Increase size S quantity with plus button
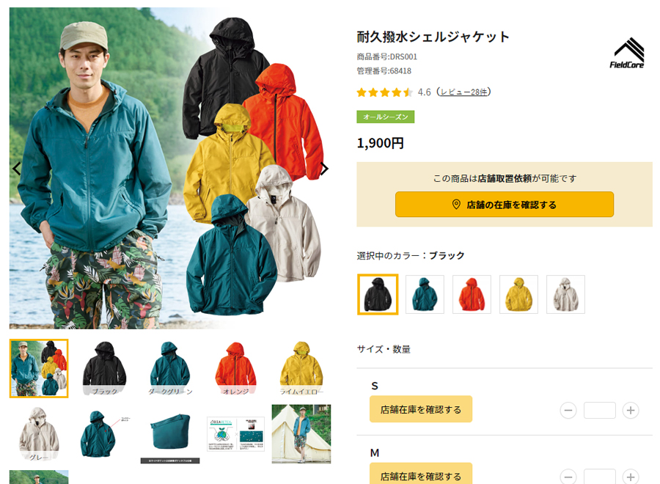This screenshot has width=660, height=484. click(x=630, y=411)
